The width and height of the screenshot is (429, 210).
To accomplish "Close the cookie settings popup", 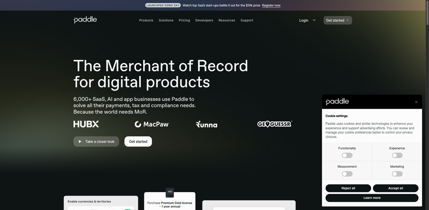I will [416, 102].
